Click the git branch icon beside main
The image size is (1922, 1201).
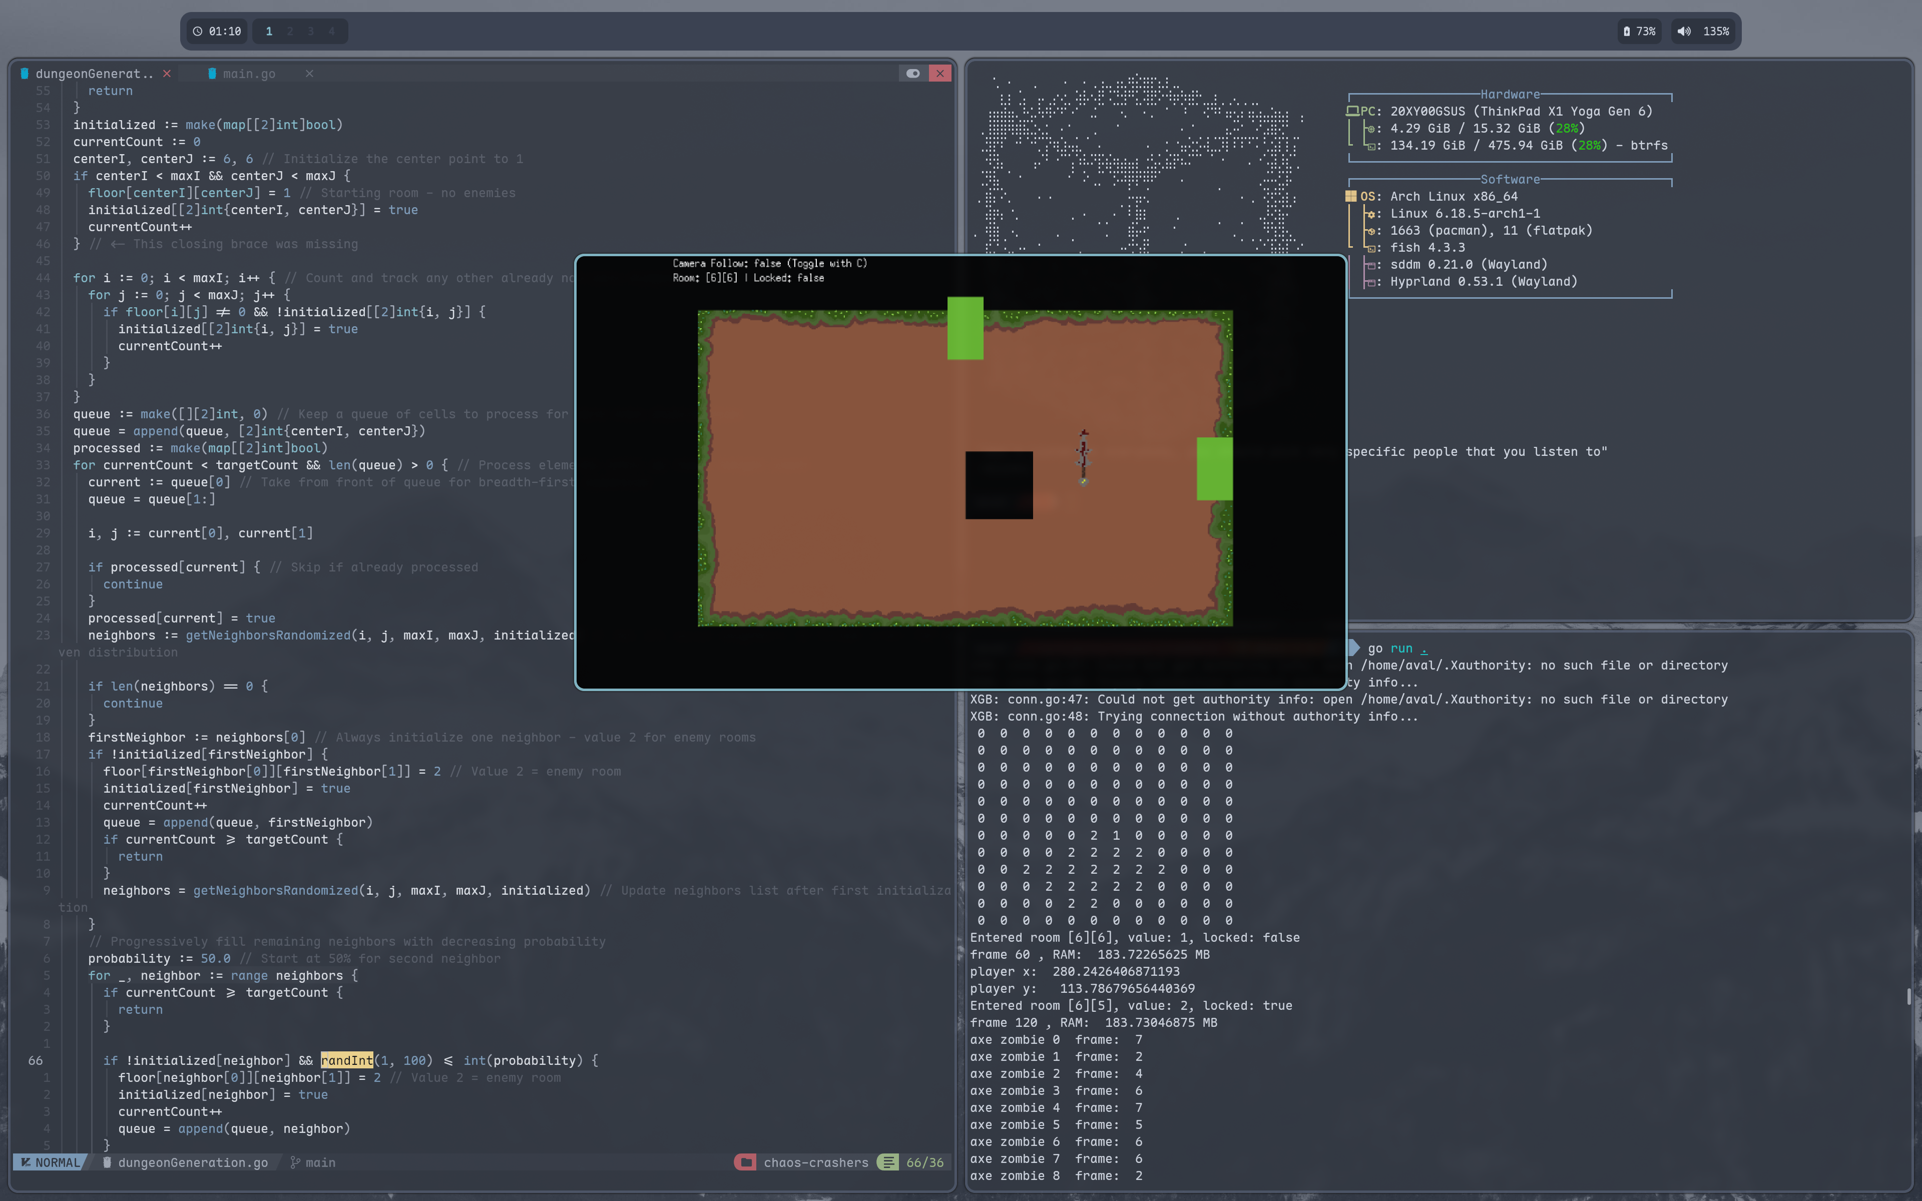pyautogui.click(x=295, y=1162)
